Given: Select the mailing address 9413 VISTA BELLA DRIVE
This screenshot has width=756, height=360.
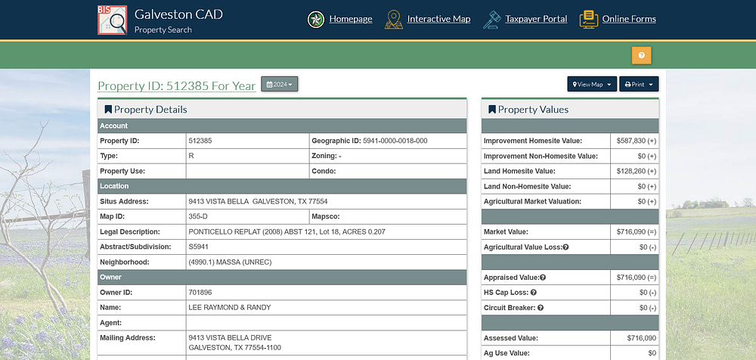Looking at the screenshot, I should coord(230,337).
